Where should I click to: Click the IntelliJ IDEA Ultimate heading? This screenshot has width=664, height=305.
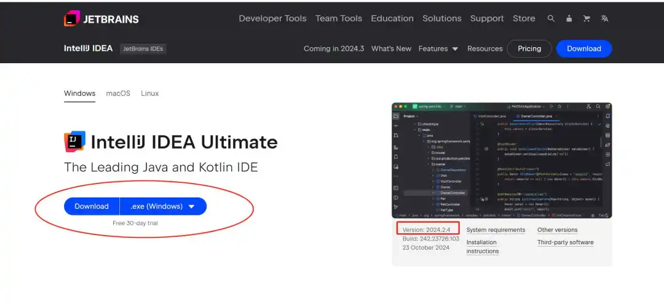(x=184, y=142)
